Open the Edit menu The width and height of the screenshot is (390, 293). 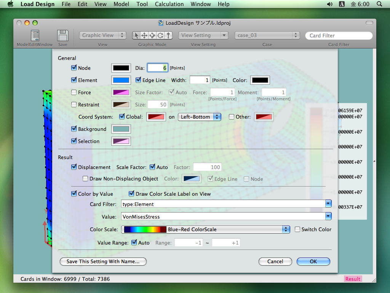click(82, 4)
